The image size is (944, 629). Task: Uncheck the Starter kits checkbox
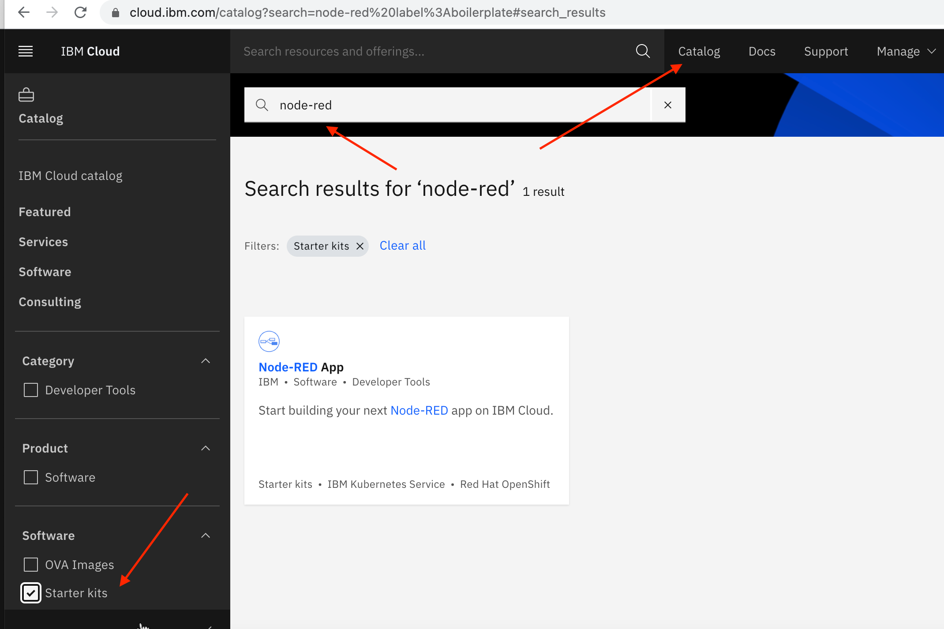point(31,593)
